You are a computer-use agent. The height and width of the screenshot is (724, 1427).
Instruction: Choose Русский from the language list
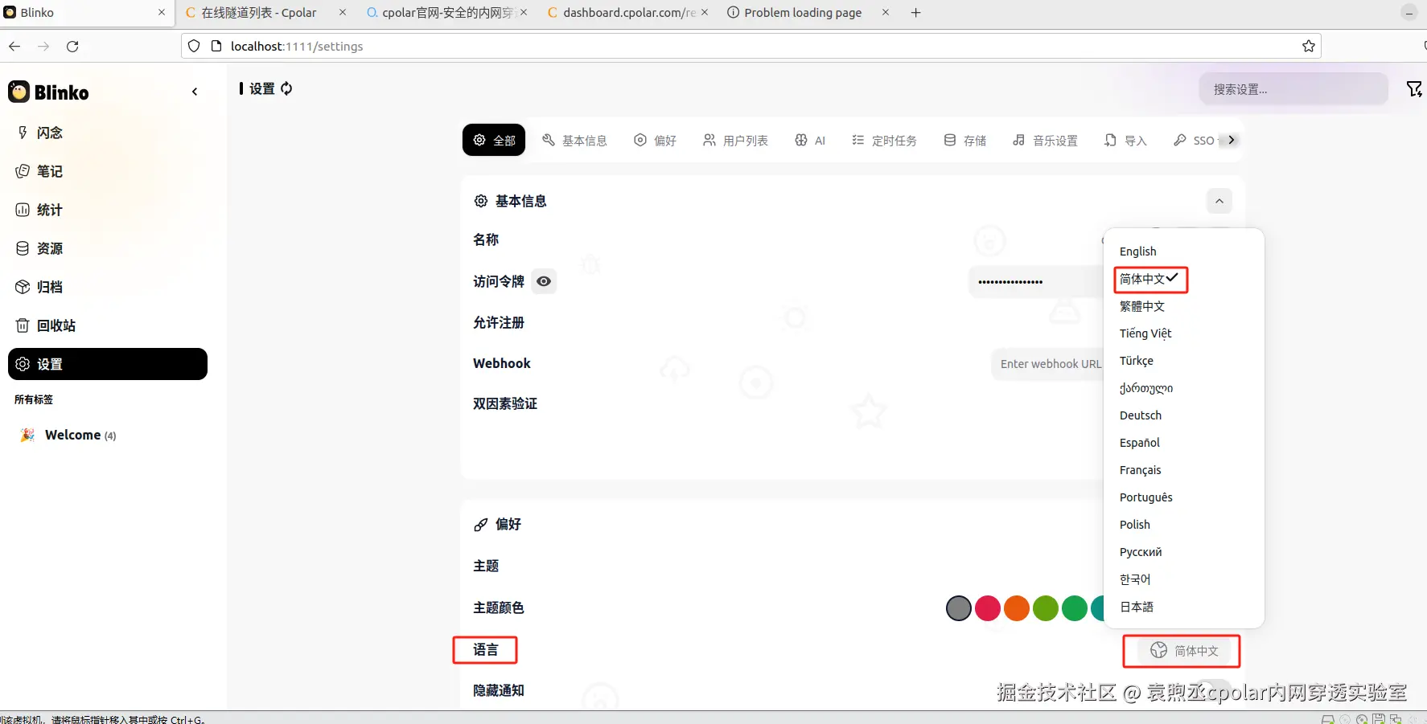click(x=1183, y=552)
